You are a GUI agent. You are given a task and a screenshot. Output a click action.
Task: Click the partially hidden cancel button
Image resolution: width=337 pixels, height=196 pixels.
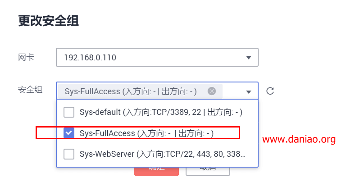pos(208,171)
